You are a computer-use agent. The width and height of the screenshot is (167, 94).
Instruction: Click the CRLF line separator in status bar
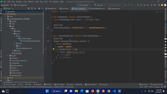[146, 87]
